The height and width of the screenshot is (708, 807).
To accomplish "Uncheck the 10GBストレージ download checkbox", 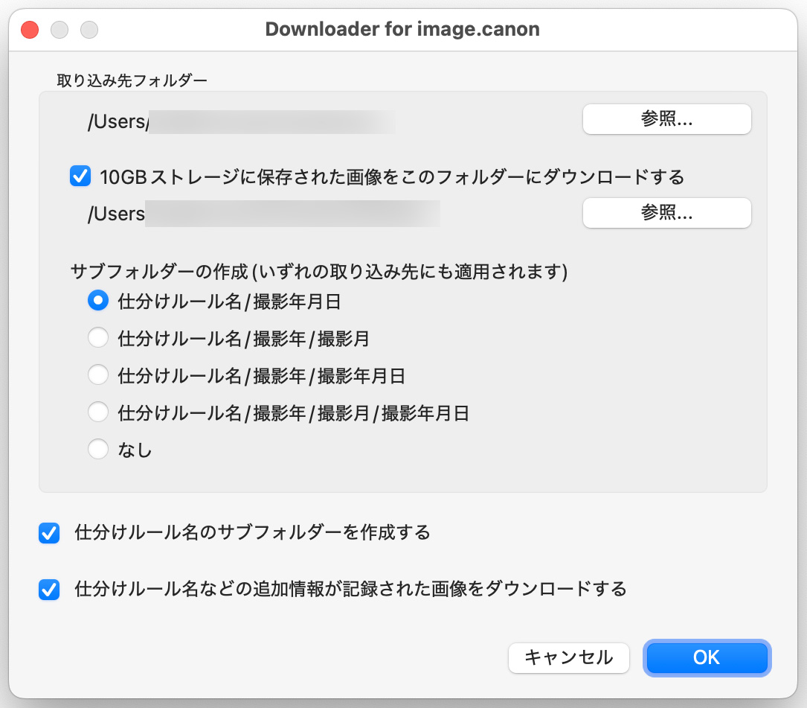I will 80,177.
